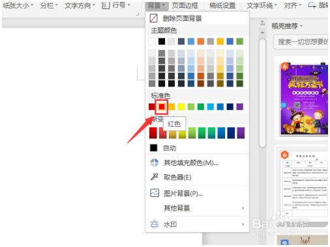The height and width of the screenshot is (247, 330).
Task: Click the picture background icon
Action: (155, 193)
